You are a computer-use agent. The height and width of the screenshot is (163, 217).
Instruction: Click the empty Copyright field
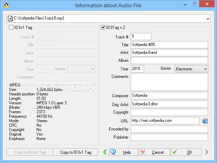click(x=169, y=113)
